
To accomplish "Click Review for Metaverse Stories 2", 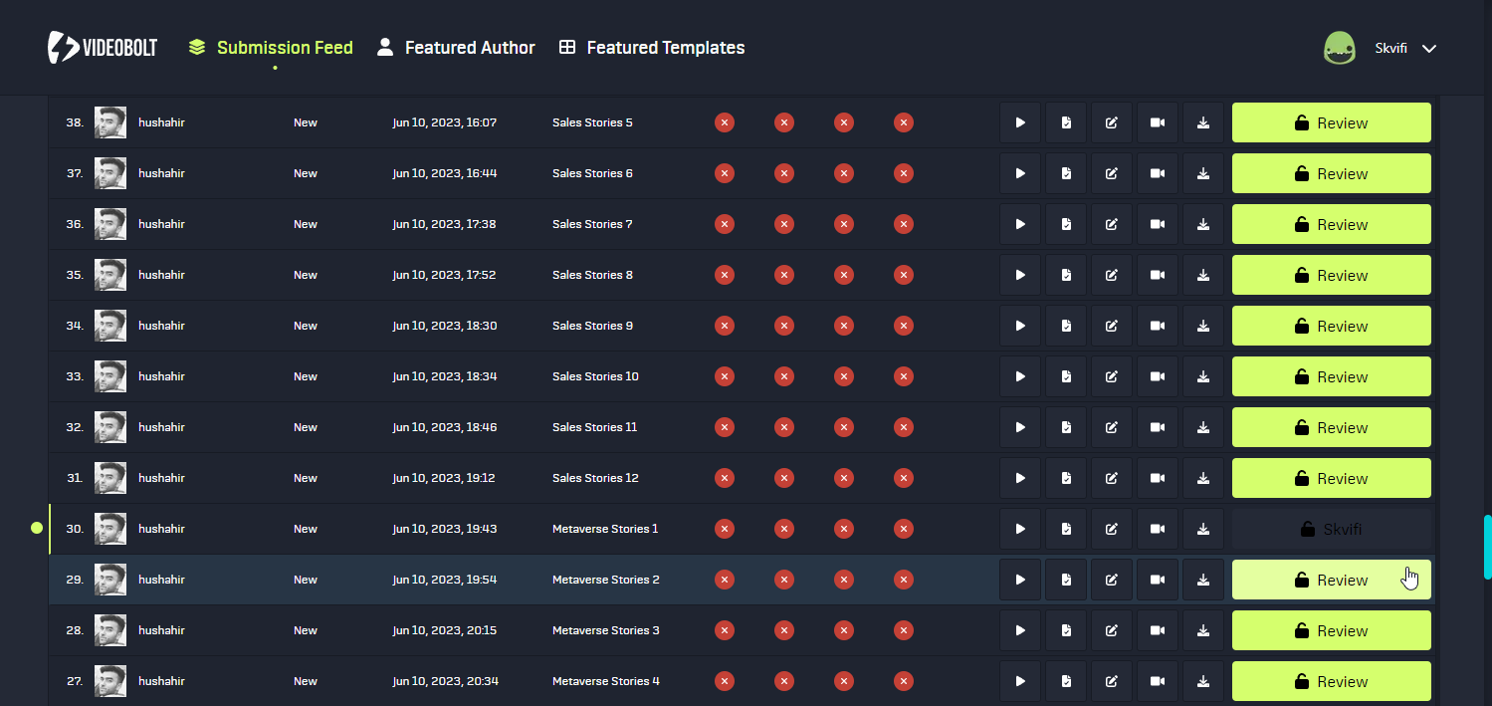I will click(1331, 581).
